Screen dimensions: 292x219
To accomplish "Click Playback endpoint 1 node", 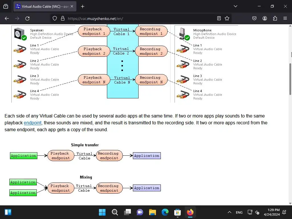I will coord(94,31).
